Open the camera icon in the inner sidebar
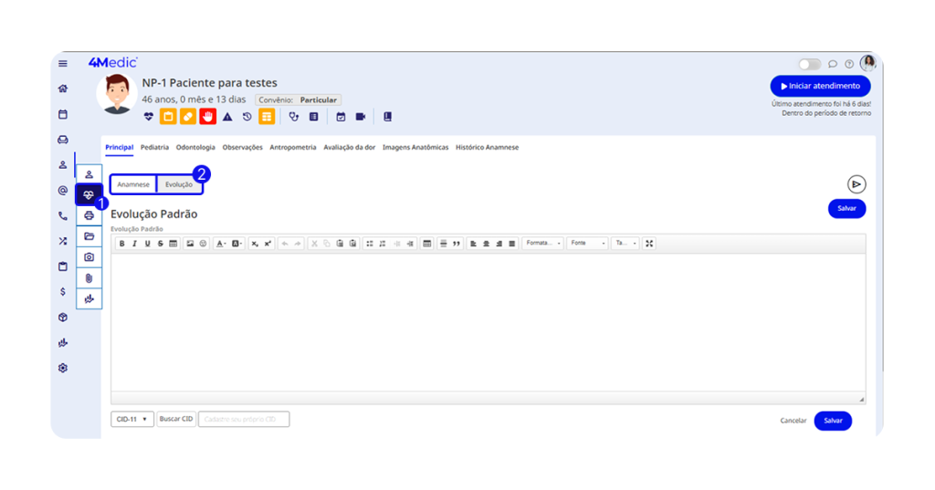The image size is (935, 490). coord(89,257)
